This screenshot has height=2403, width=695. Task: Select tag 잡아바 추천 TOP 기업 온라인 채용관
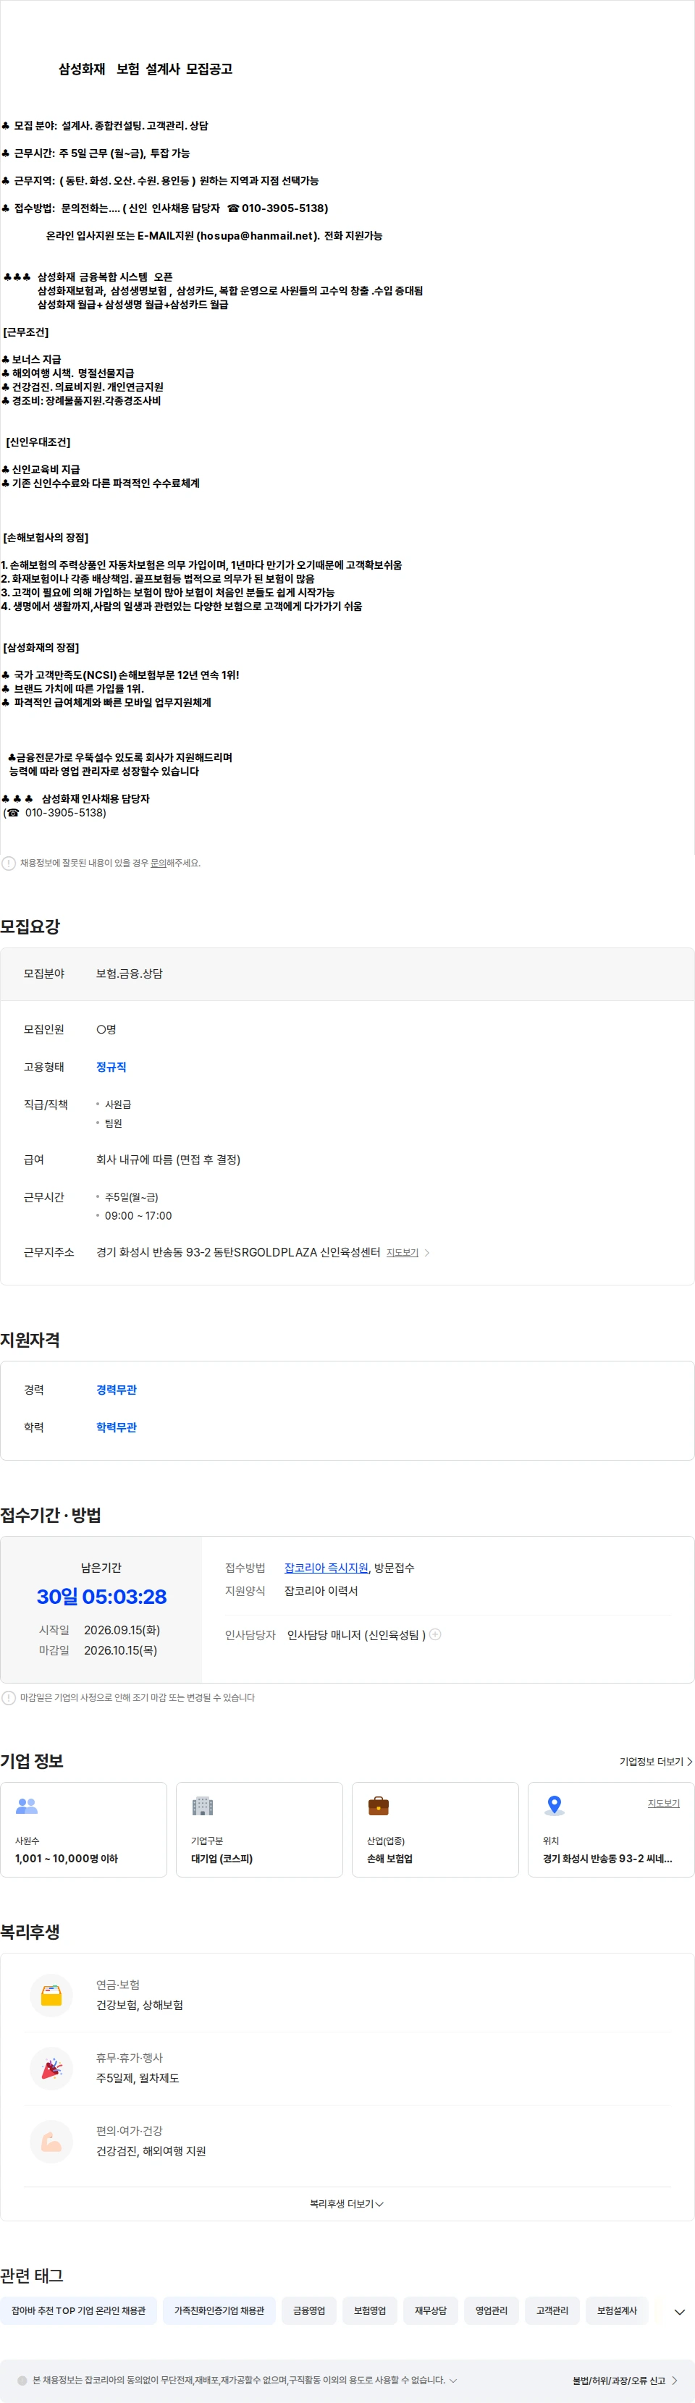pyautogui.click(x=78, y=2310)
